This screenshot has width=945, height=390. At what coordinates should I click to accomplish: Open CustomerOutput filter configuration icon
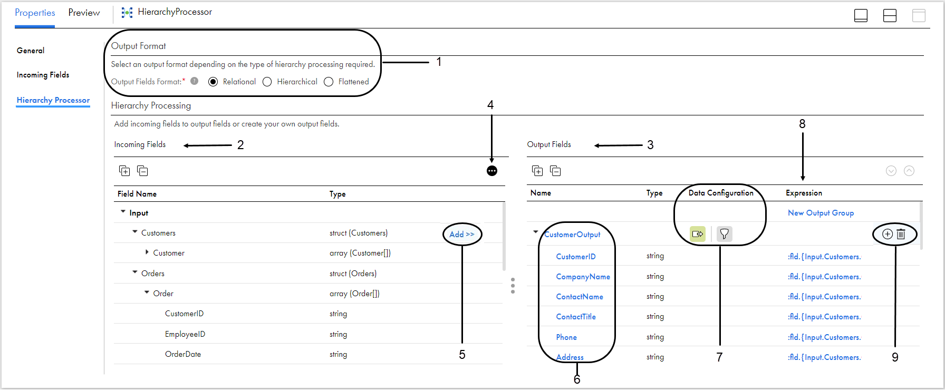[725, 234]
